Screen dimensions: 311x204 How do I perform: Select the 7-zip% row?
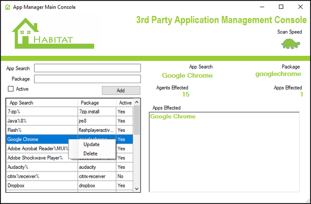(69, 112)
